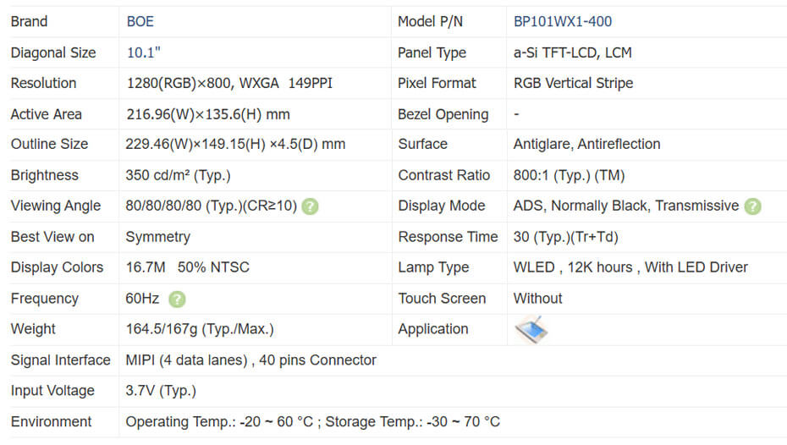Screen dimensions: 787x445
Task: Open the BOE brand link
Action: pyautogui.click(x=140, y=21)
